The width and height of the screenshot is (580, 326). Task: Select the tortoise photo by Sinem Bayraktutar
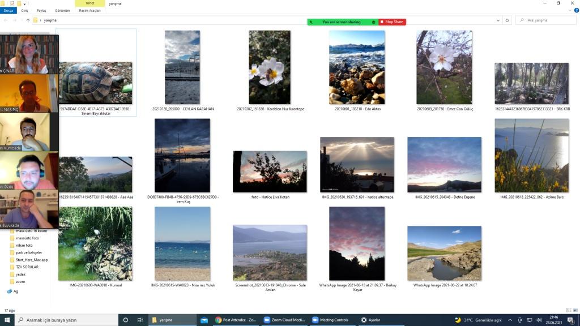click(x=96, y=83)
